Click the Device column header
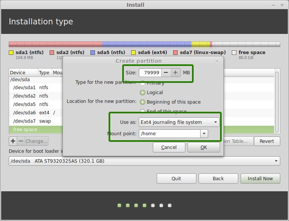The width and height of the screenshot is (289, 221). [23, 73]
